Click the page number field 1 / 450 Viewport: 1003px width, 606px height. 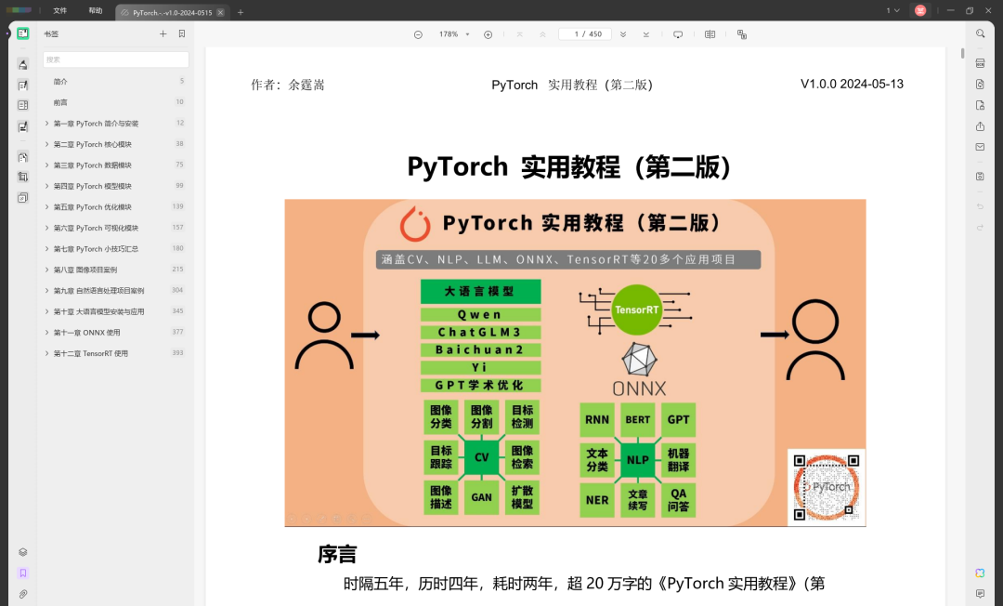click(585, 34)
